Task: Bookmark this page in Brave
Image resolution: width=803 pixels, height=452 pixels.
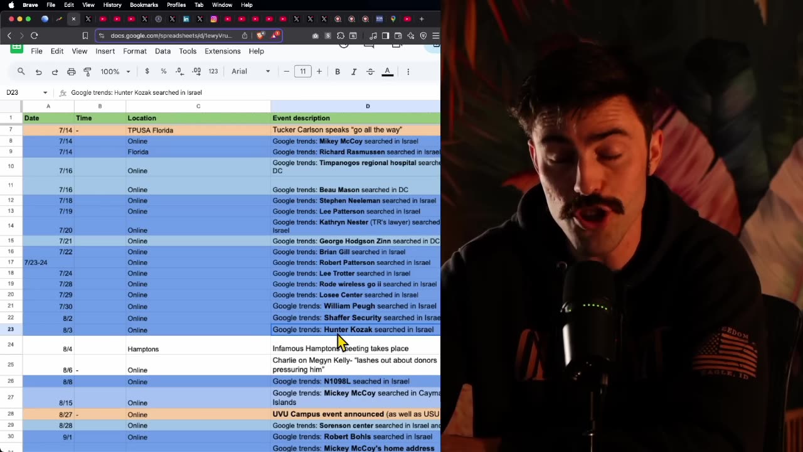Action: pyautogui.click(x=85, y=36)
